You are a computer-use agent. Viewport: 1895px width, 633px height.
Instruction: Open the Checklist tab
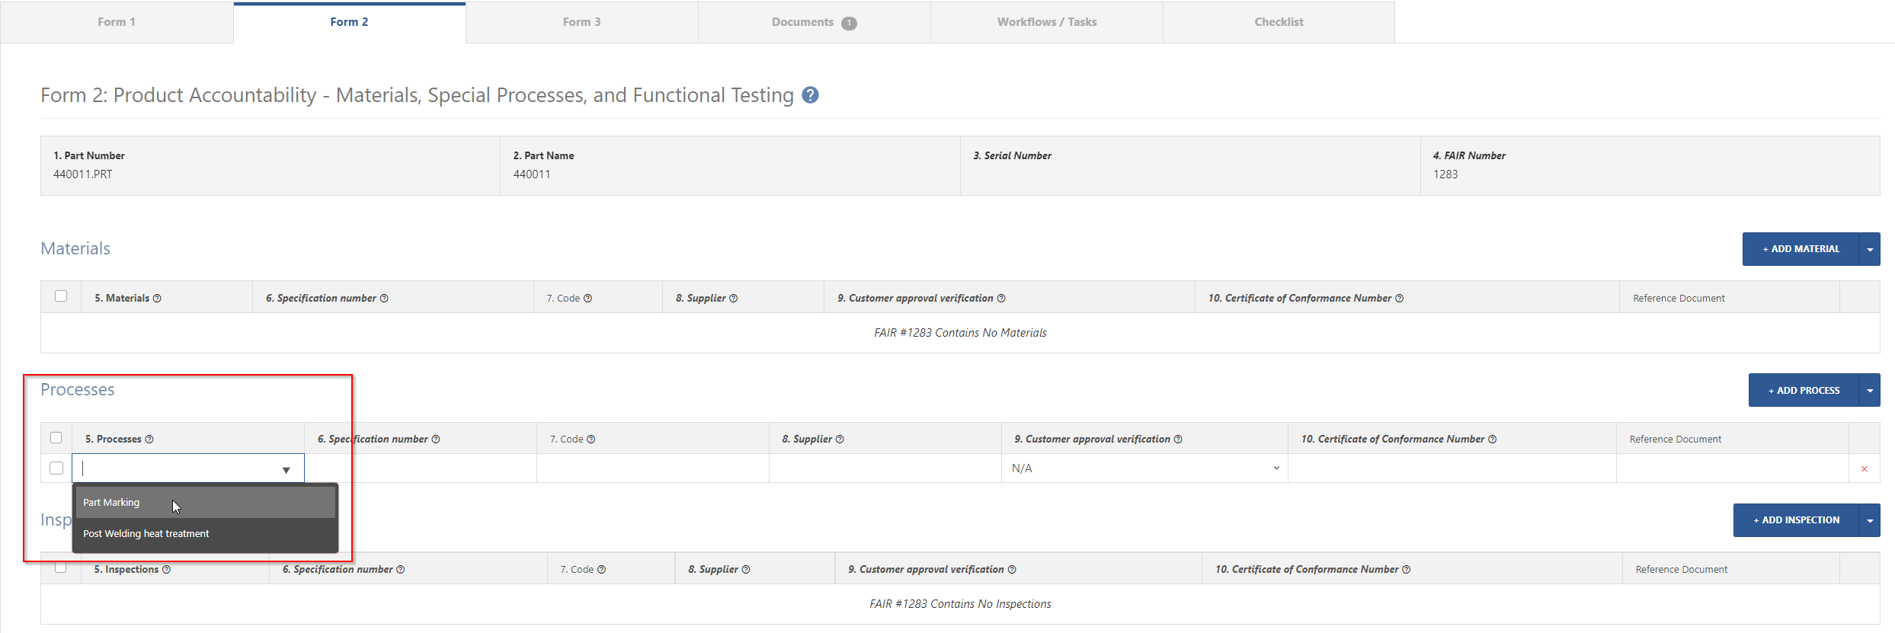point(1279,22)
